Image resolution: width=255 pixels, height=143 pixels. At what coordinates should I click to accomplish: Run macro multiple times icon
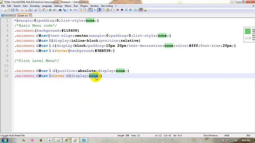click(x=131, y=10)
